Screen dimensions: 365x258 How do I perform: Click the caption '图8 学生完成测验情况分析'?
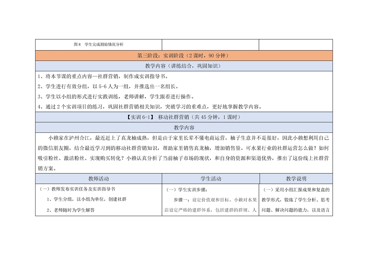99,45
